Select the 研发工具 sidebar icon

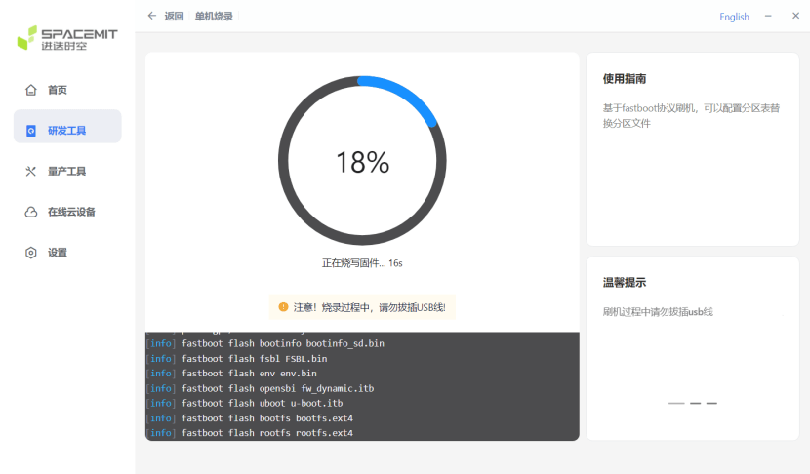(x=31, y=131)
